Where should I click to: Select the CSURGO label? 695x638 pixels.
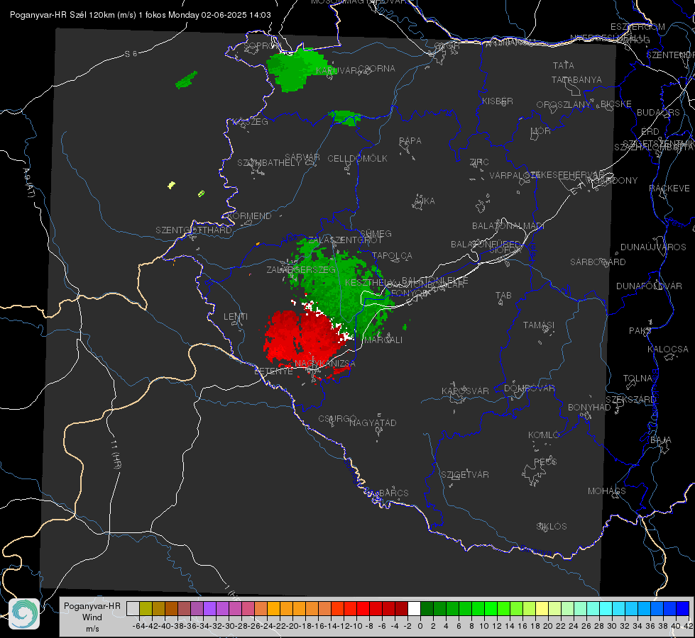click(x=337, y=419)
